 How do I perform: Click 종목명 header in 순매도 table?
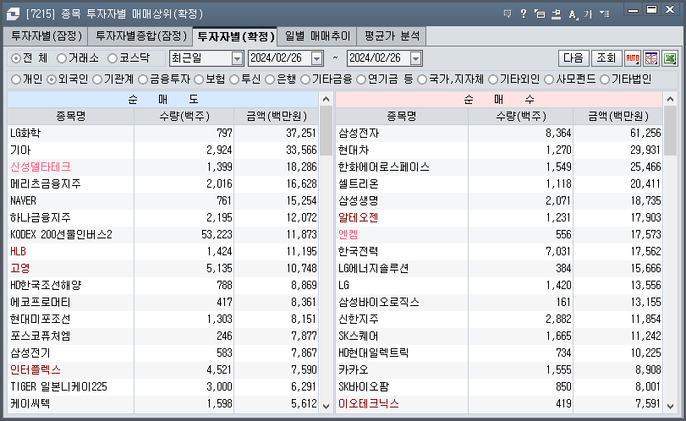pyautogui.click(x=70, y=117)
